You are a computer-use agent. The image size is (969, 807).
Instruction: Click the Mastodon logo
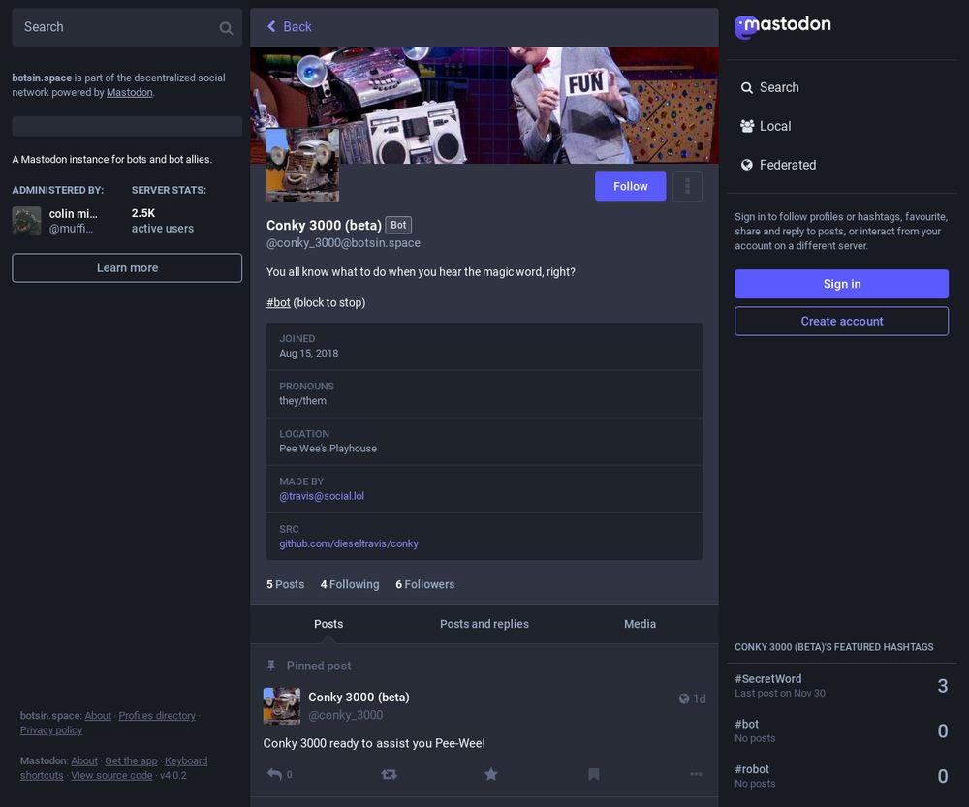(782, 26)
